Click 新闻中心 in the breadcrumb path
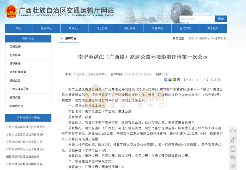 [x=204, y=38]
